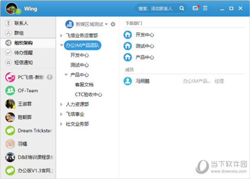
Task: Click the Wing user avatar
Action: 12,9
